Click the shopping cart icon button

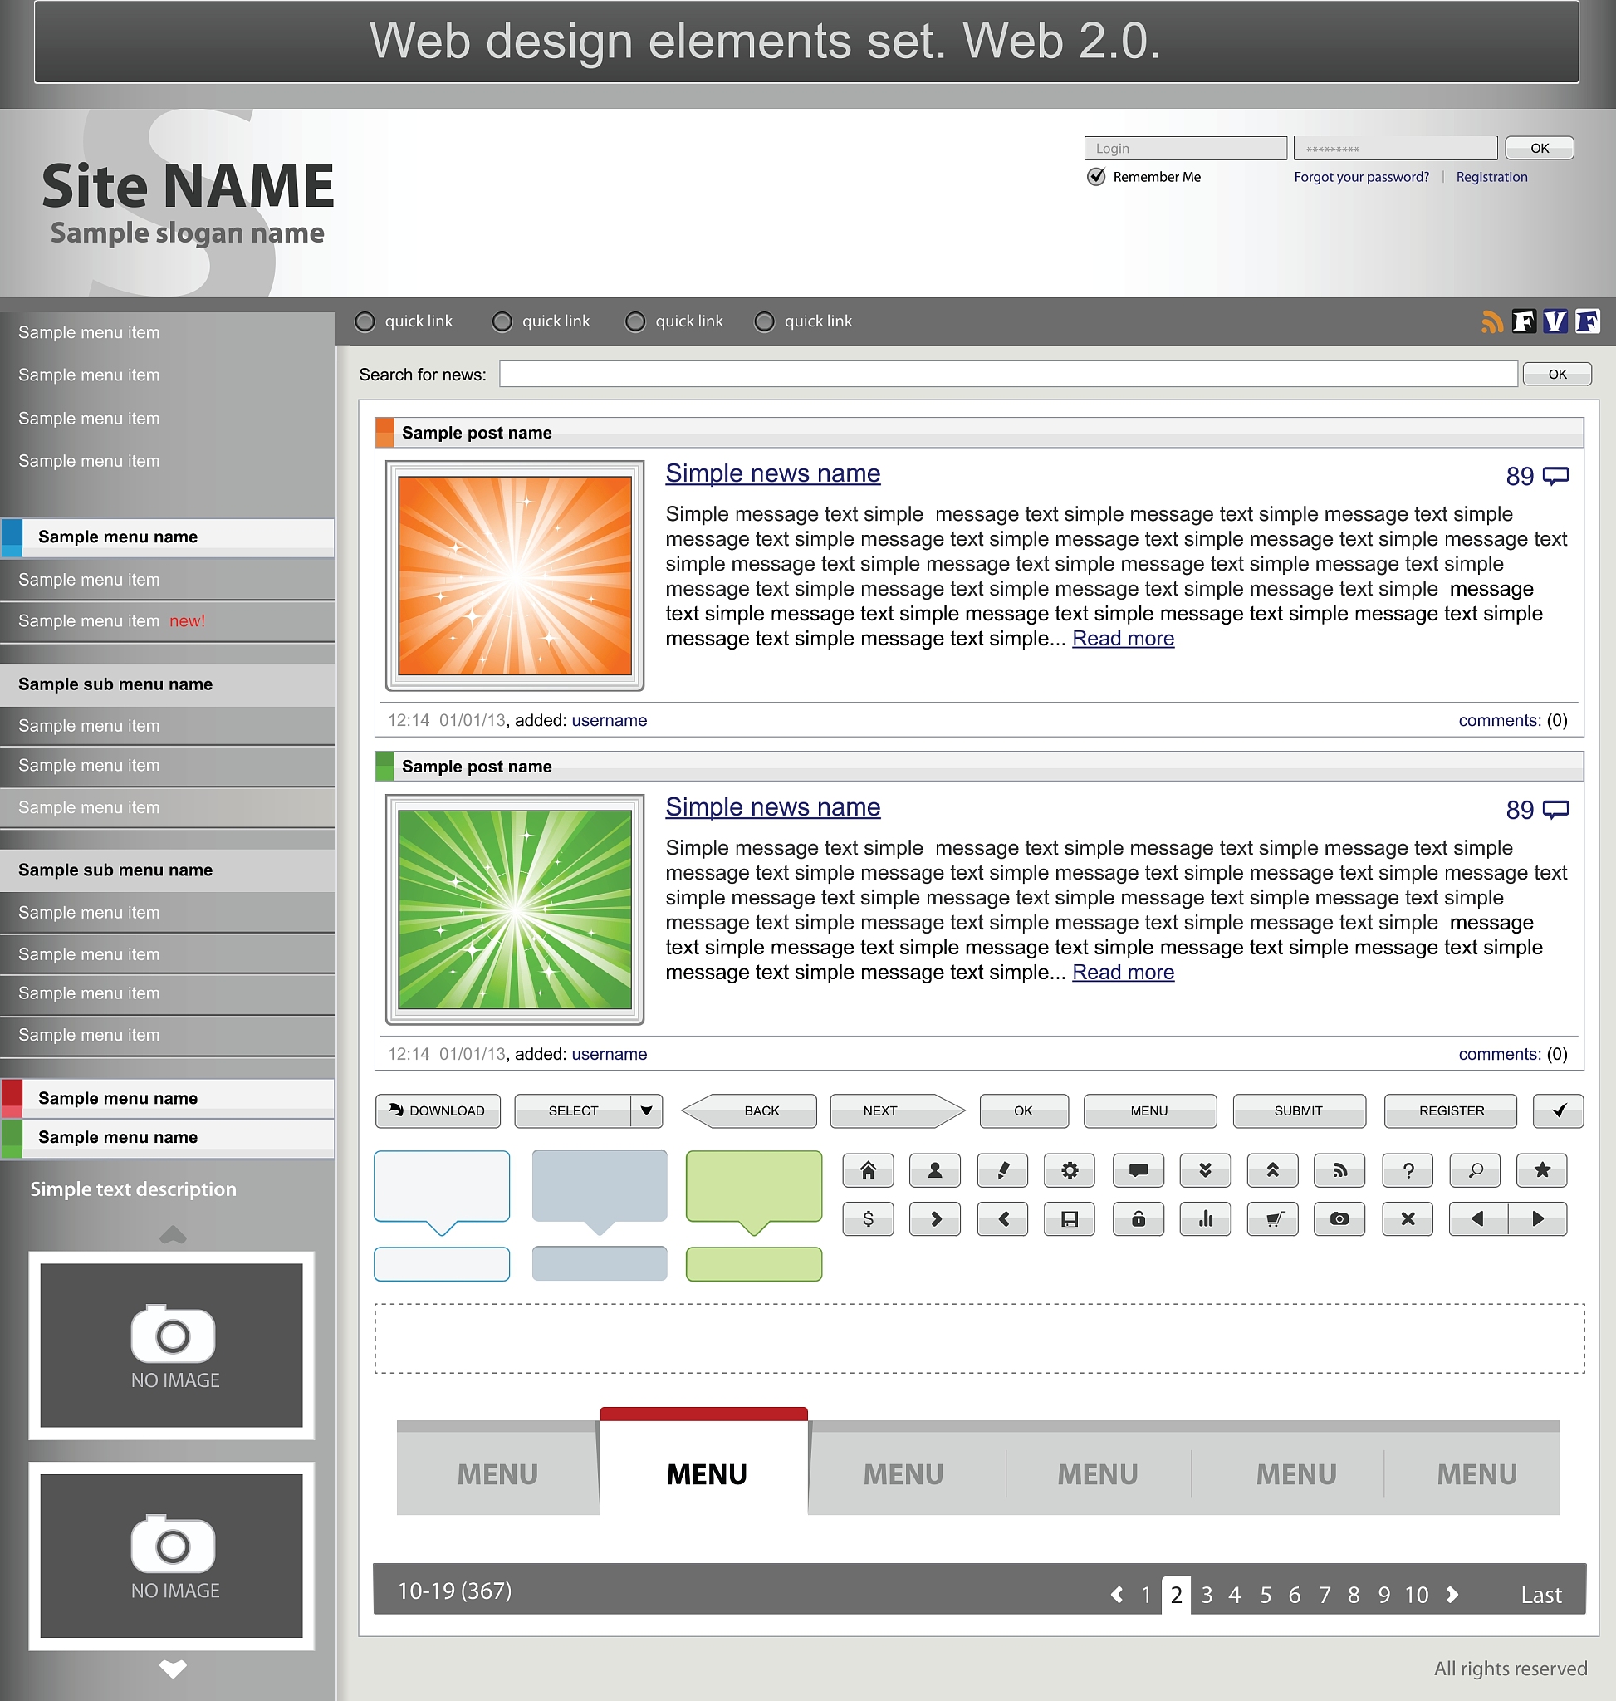point(1272,1218)
